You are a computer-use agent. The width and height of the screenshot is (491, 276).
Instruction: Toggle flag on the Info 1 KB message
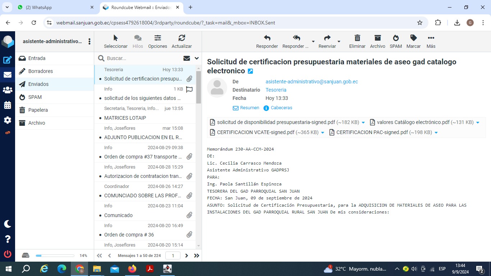click(189, 89)
